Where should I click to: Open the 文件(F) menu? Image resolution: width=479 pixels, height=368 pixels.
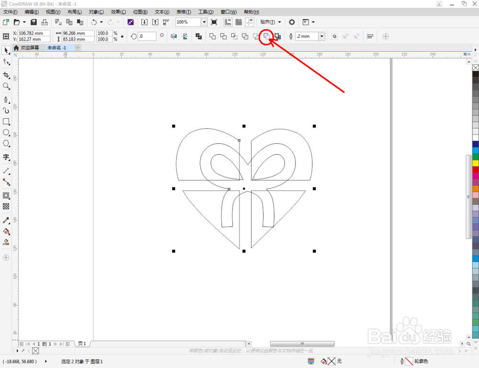pyautogui.click(x=10, y=12)
